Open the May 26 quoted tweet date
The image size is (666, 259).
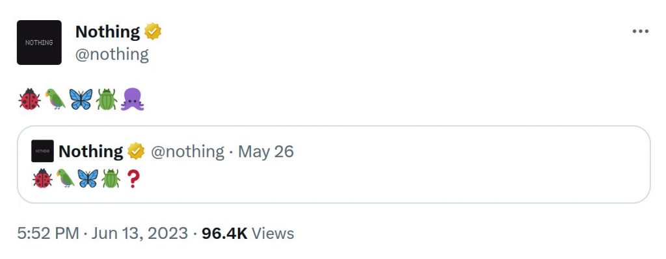266,151
